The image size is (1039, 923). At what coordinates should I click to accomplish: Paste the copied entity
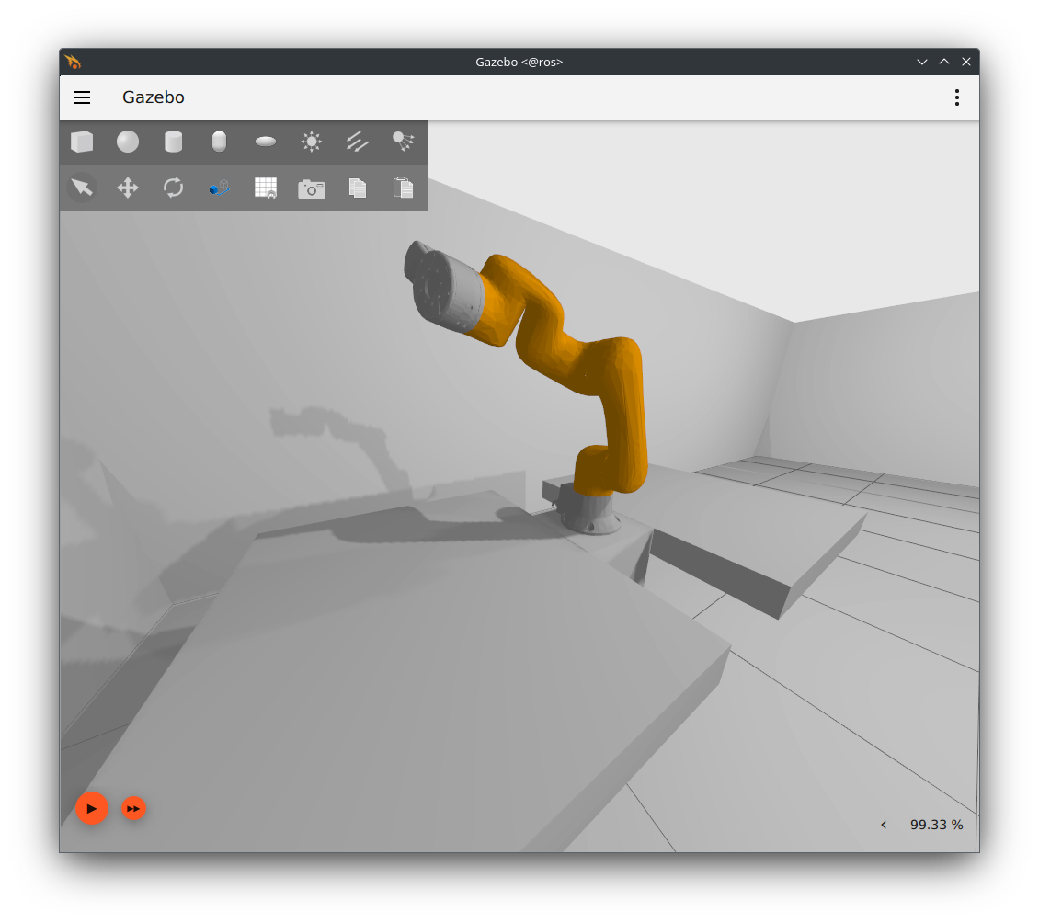click(x=403, y=188)
